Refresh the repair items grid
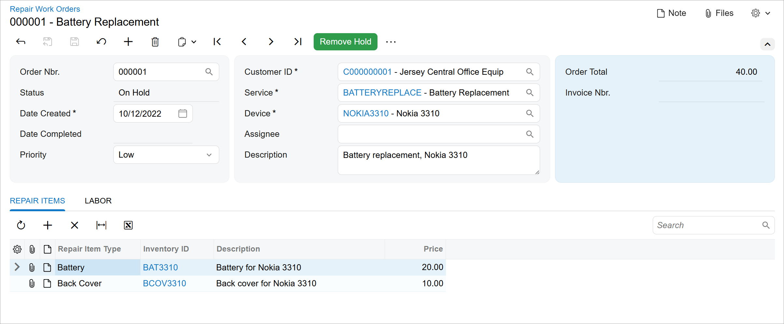 21,225
